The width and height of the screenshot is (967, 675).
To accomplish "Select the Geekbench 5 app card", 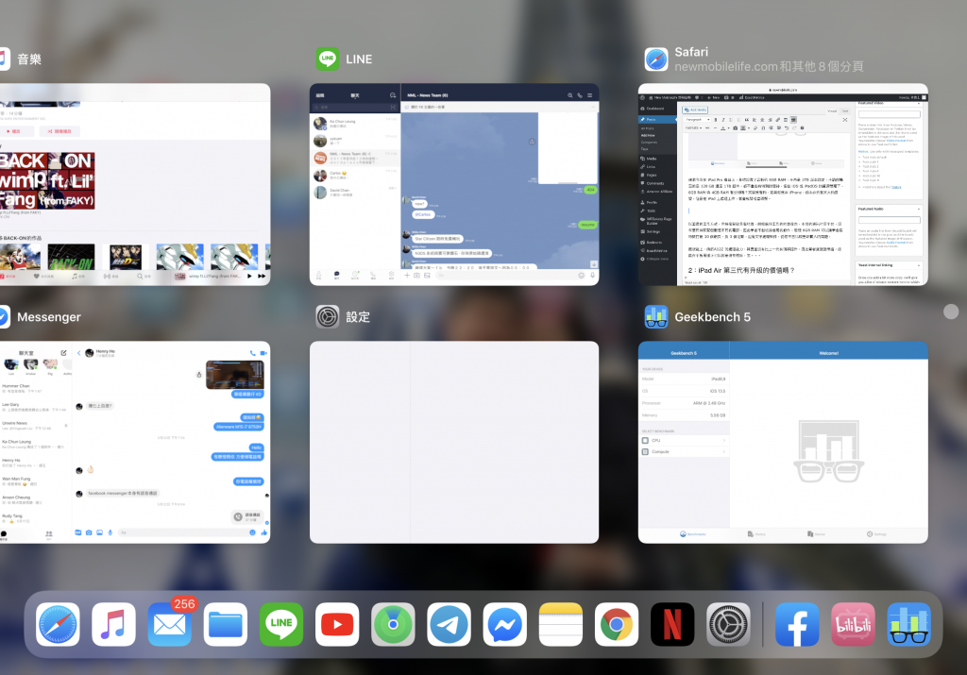I will [x=783, y=442].
